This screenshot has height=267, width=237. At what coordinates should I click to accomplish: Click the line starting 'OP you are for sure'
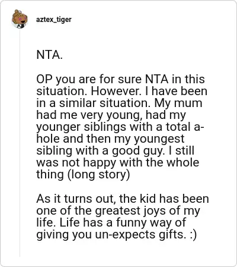click(x=120, y=79)
